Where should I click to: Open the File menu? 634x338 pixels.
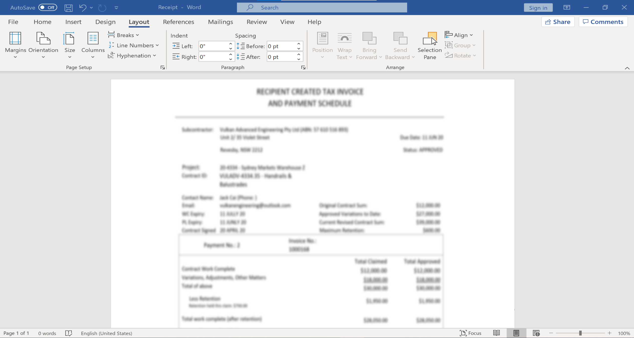click(13, 22)
